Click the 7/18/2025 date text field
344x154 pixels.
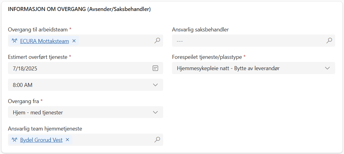tap(76, 68)
